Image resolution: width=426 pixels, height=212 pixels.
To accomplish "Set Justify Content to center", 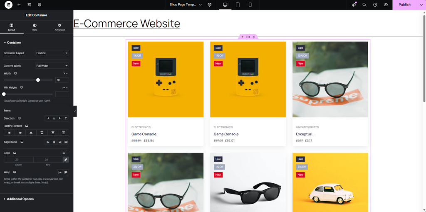I will [20, 133].
